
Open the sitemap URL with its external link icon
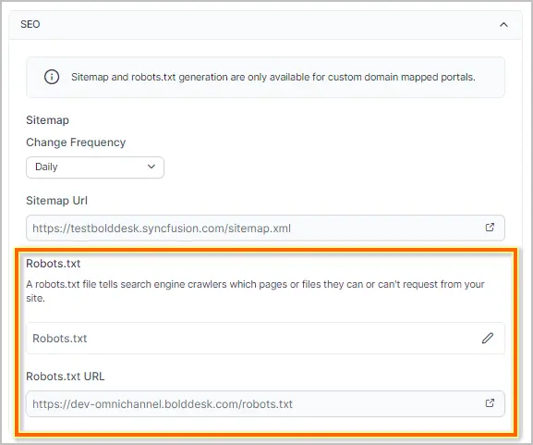[490, 228]
